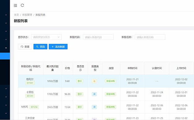Click the 新股申购 tag in the 格利尔 row
The image size is (194, 120).
coord(111,81)
